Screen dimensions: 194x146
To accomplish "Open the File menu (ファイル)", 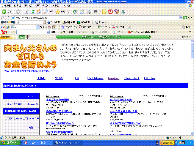I will point(6,6).
